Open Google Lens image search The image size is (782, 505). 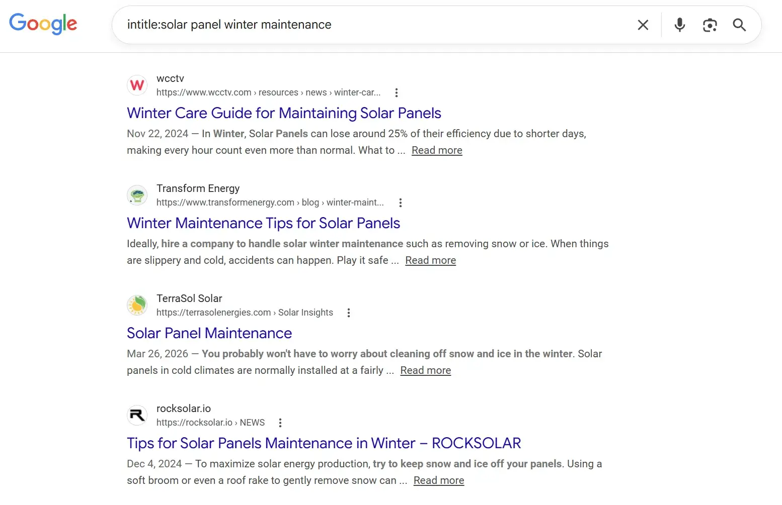[x=710, y=25]
